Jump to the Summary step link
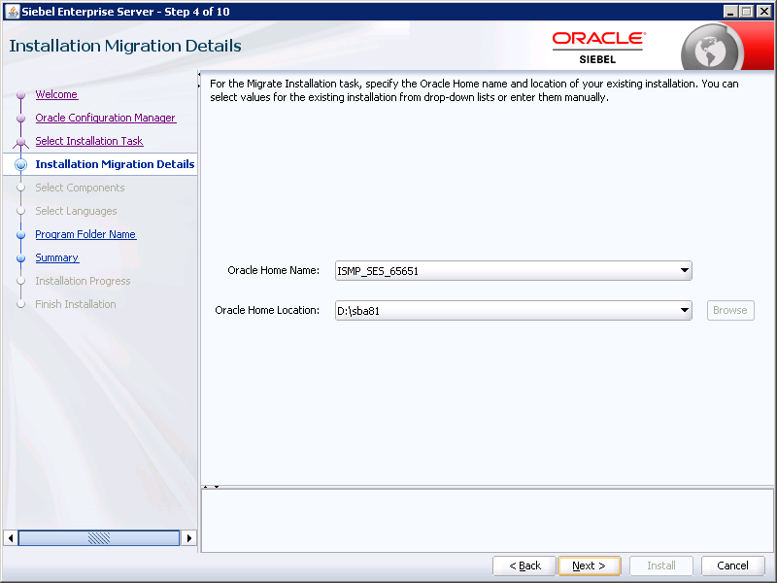The height and width of the screenshot is (583, 777). point(57,257)
